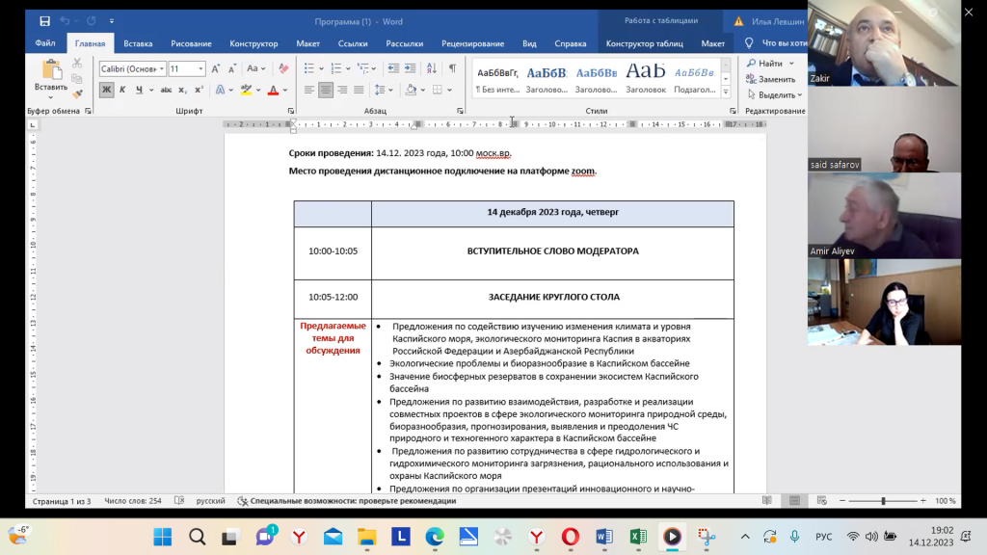Viewport: 987px width, 555px height.
Task: Increase paragraph indent
Action: tap(410, 68)
